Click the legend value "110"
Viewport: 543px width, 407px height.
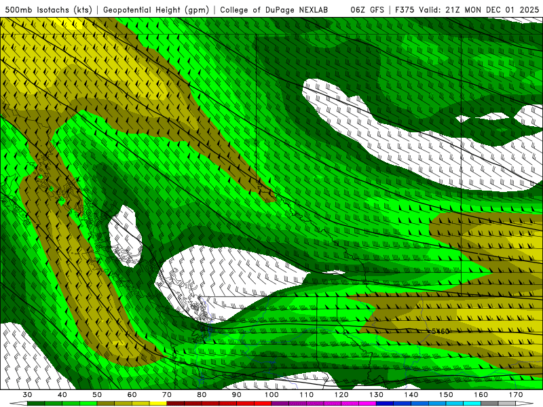[x=307, y=395]
